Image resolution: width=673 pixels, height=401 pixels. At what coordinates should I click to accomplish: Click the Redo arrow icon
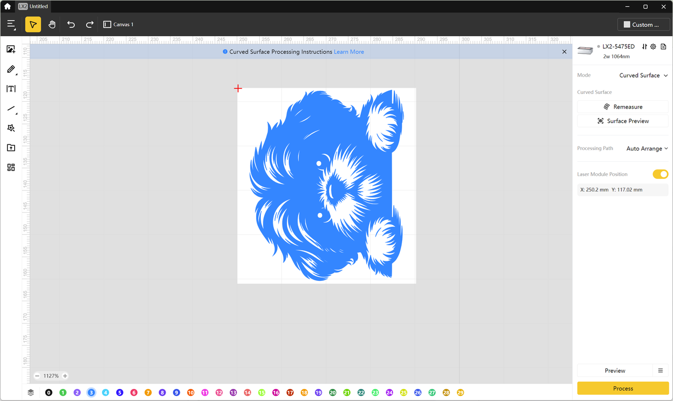point(90,25)
